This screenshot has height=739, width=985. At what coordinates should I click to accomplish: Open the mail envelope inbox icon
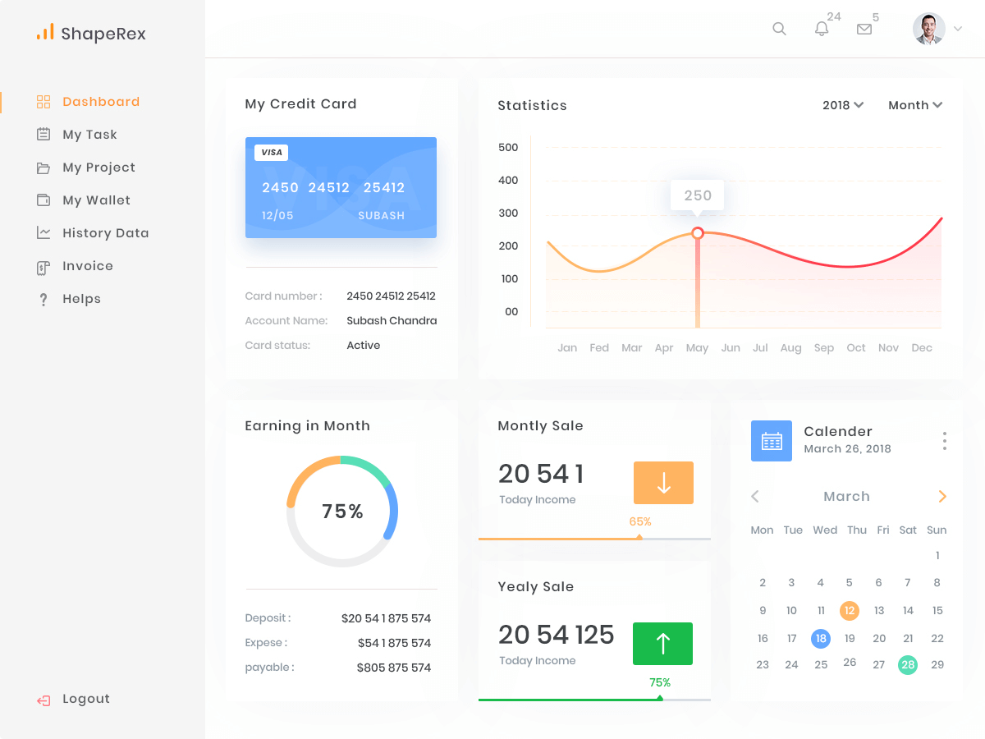coord(864,29)
